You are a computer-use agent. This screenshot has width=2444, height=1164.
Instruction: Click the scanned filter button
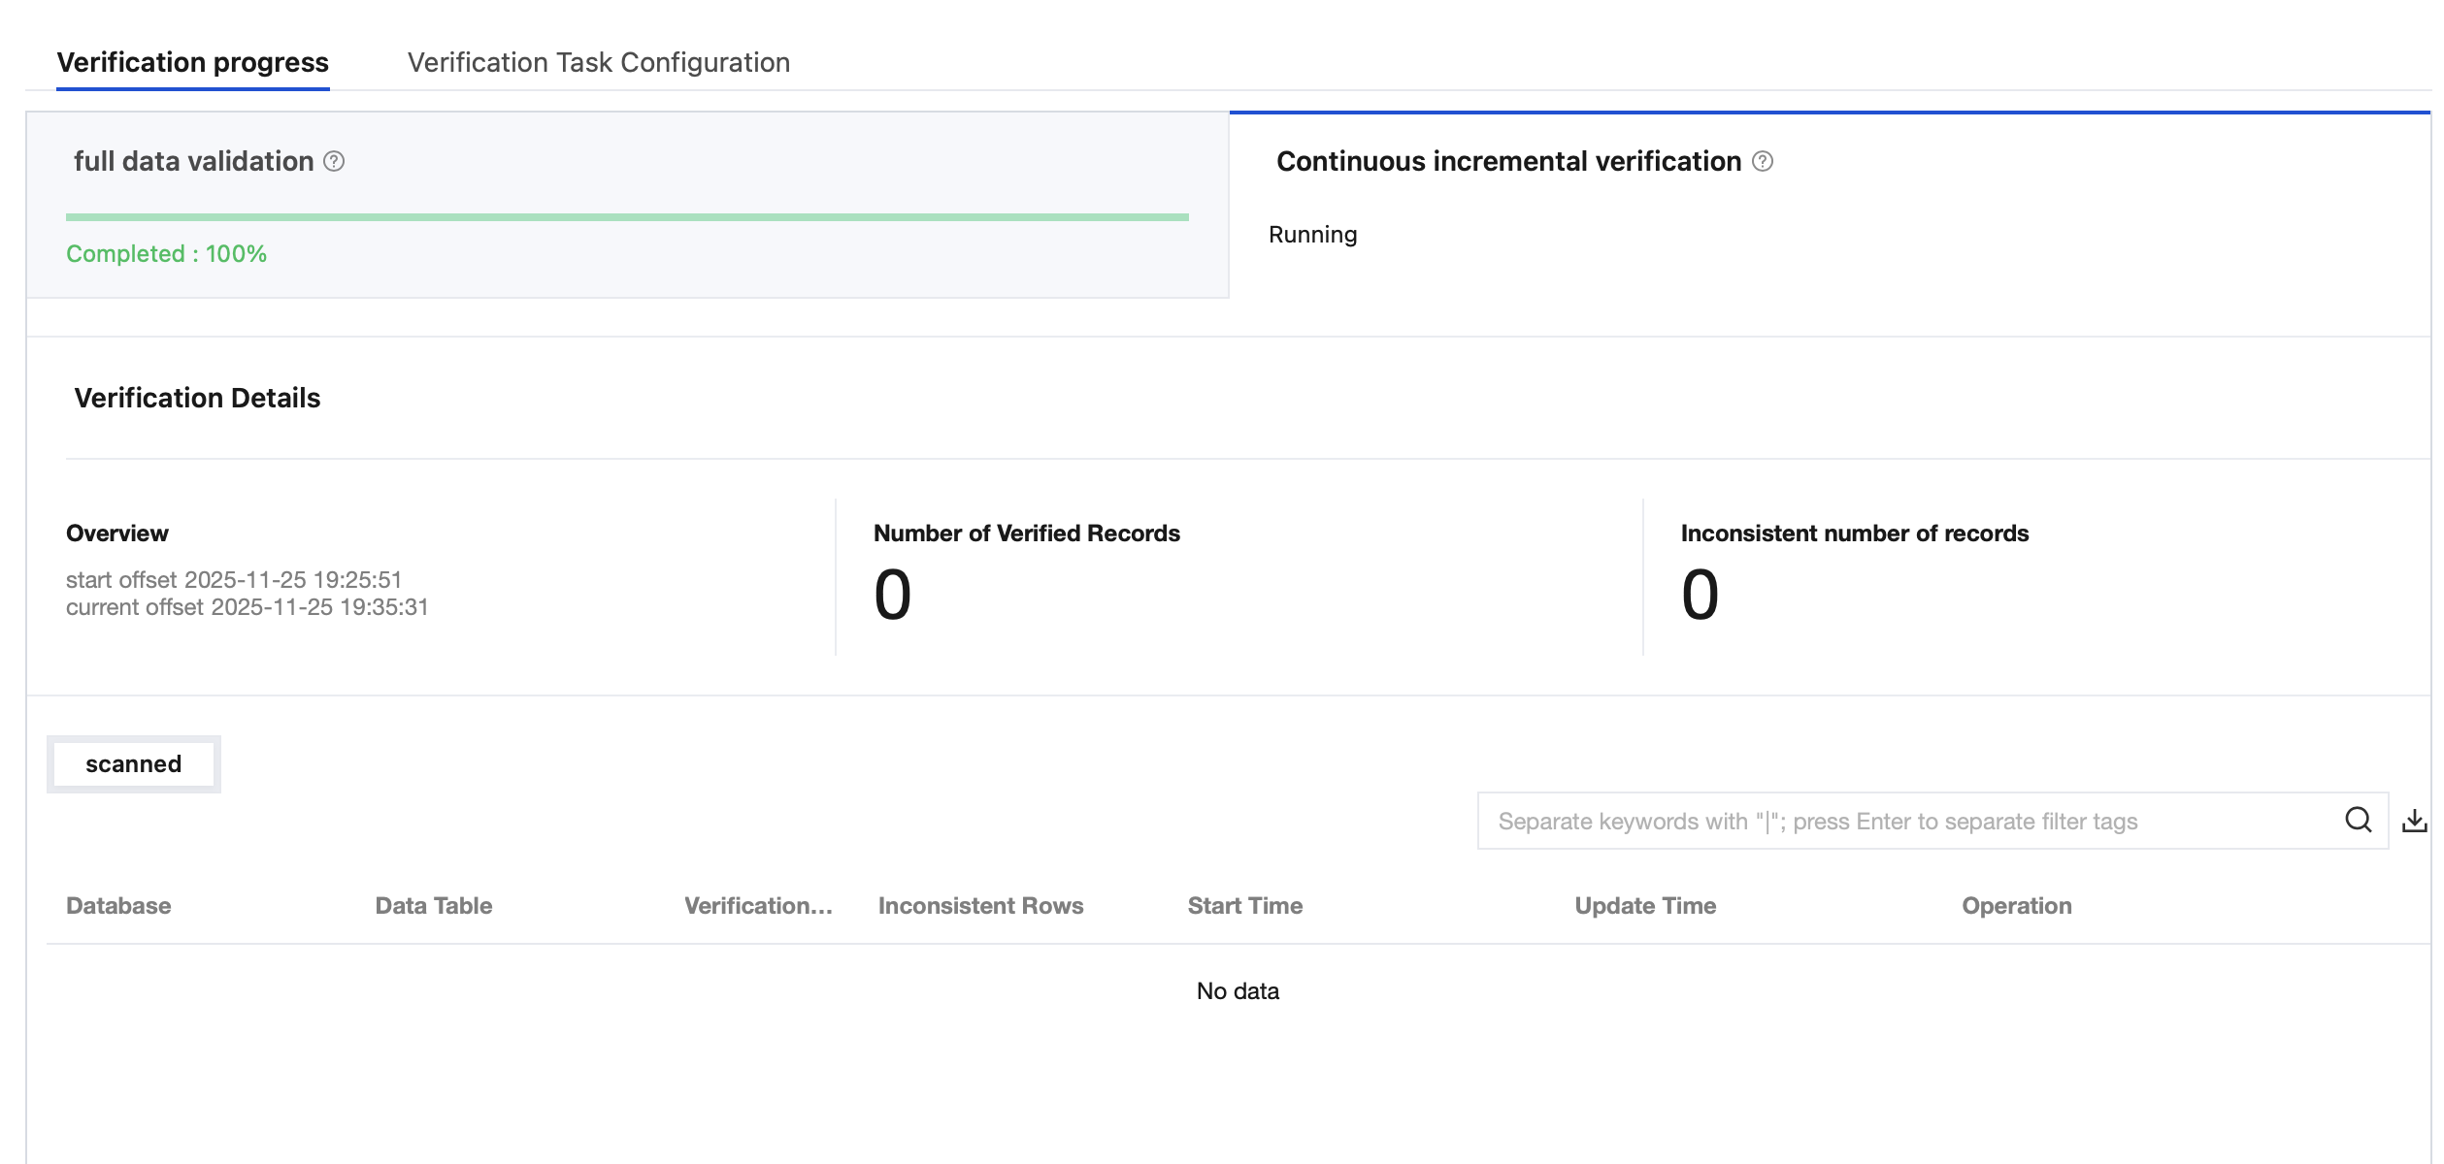[134, 764]
